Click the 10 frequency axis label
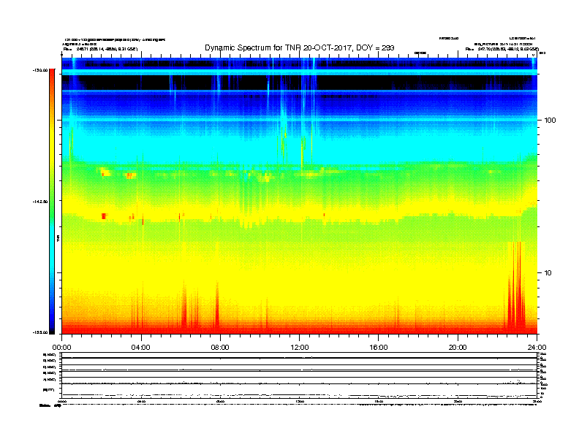This screenshot has height=447, width=579. point(548,273)
